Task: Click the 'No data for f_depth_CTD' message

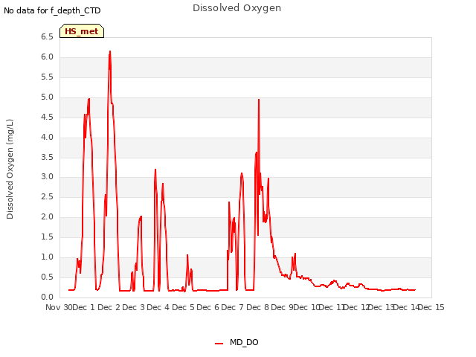Action: (52, 10)
